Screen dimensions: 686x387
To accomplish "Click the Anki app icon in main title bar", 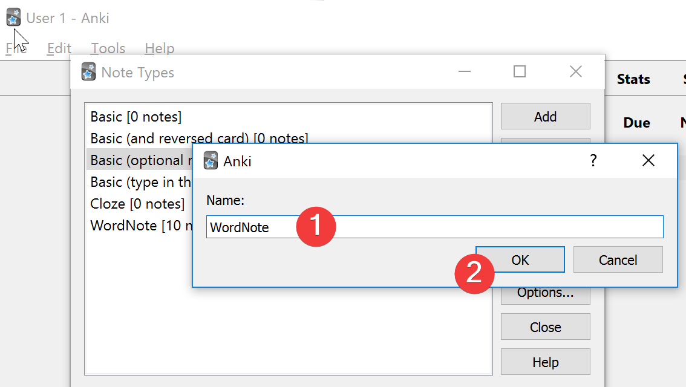I will tap(13, 18).
